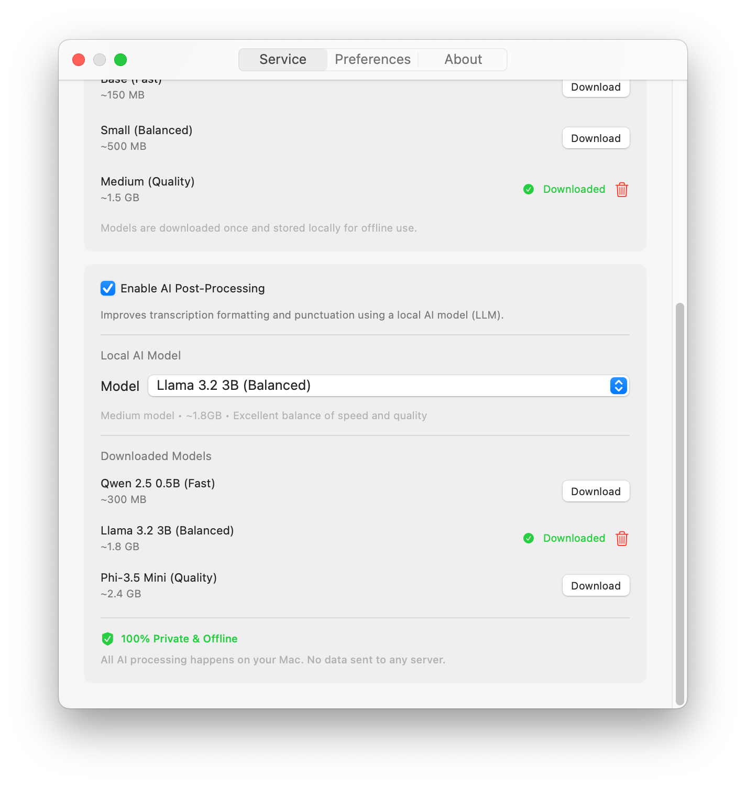
Task: Open the Local AI Model dropdown
Action: pyautogui.click(x=388, y=386)
